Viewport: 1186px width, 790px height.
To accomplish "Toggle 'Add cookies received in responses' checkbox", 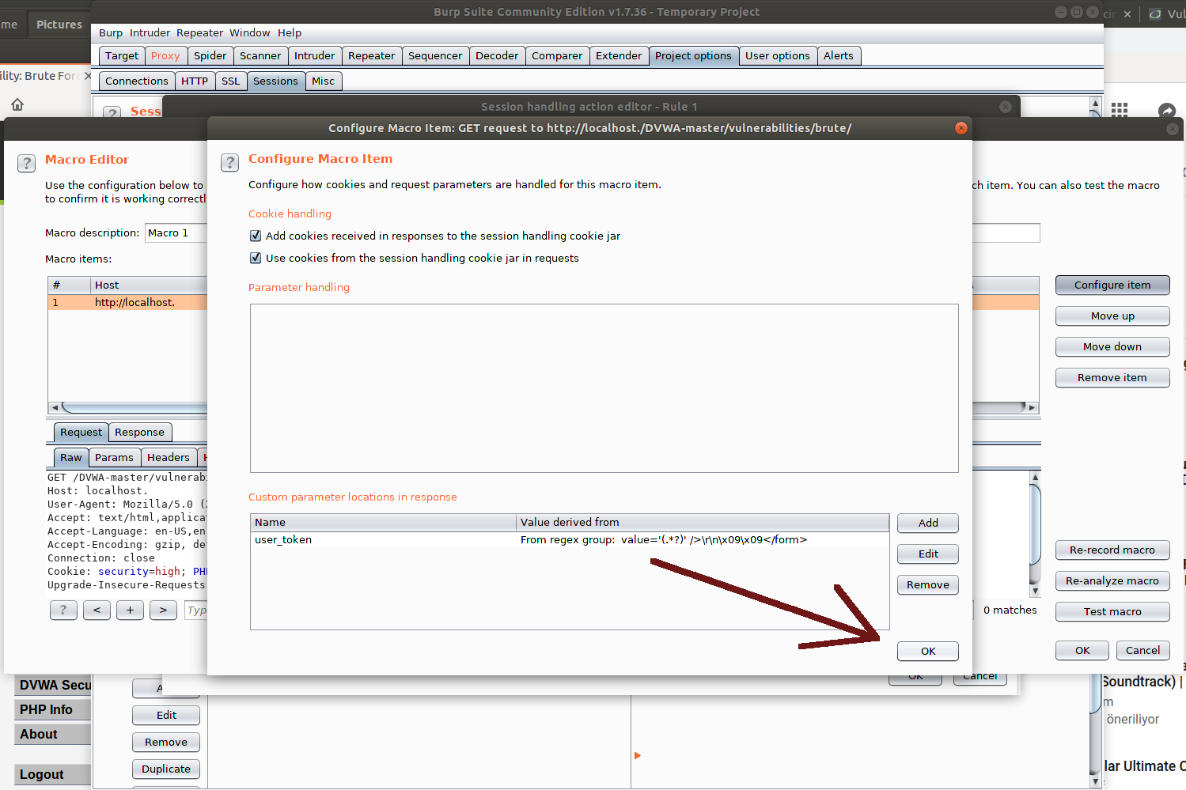I will 256,236.
